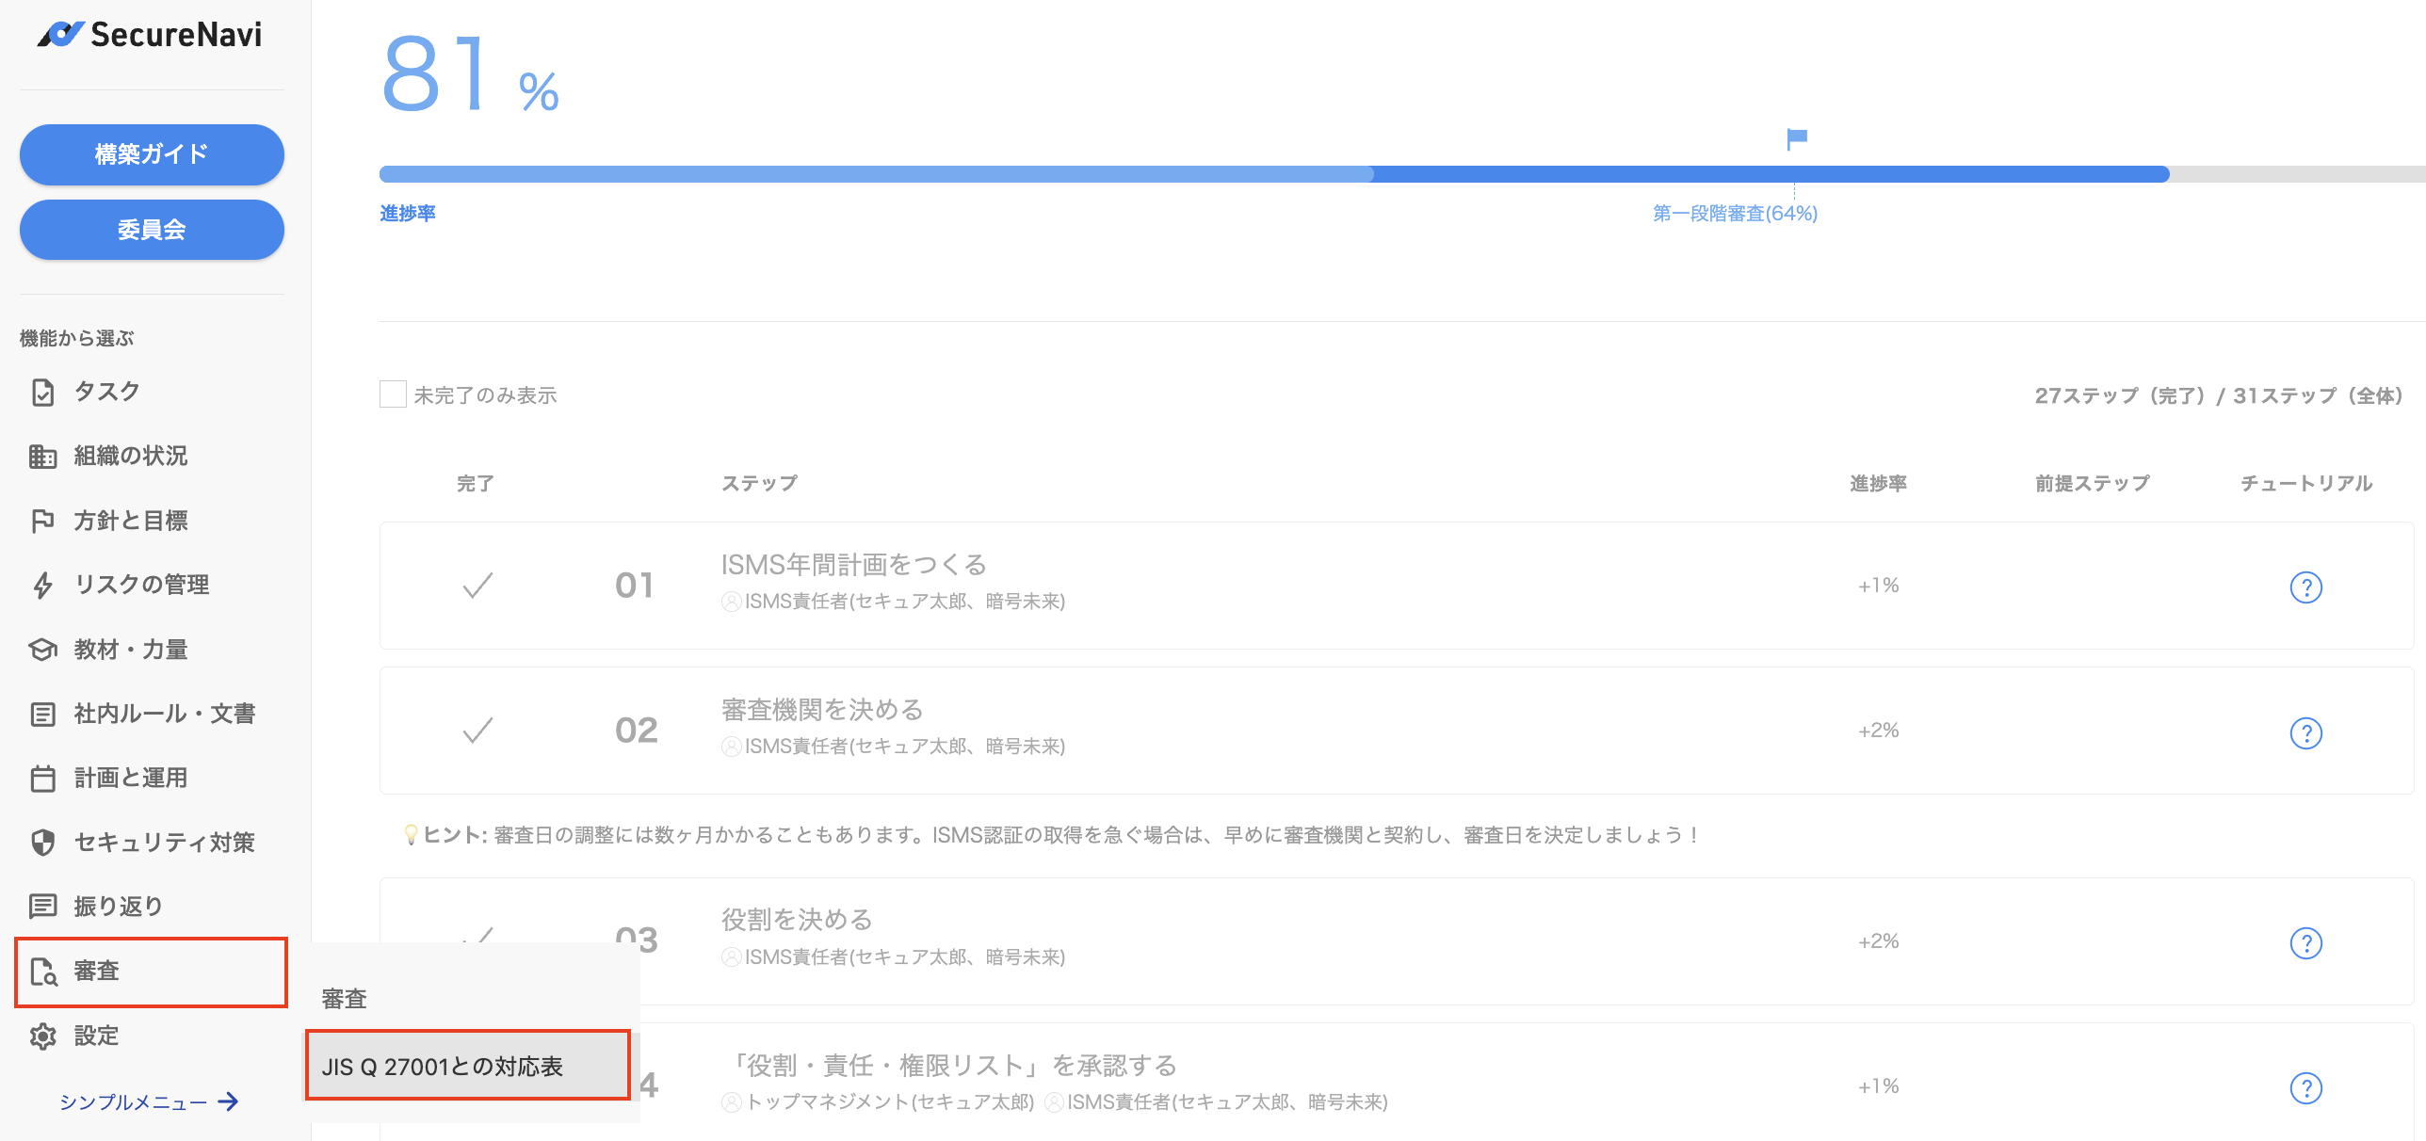Enable the 未完了のみ表示 checkbox

[392, 394]
